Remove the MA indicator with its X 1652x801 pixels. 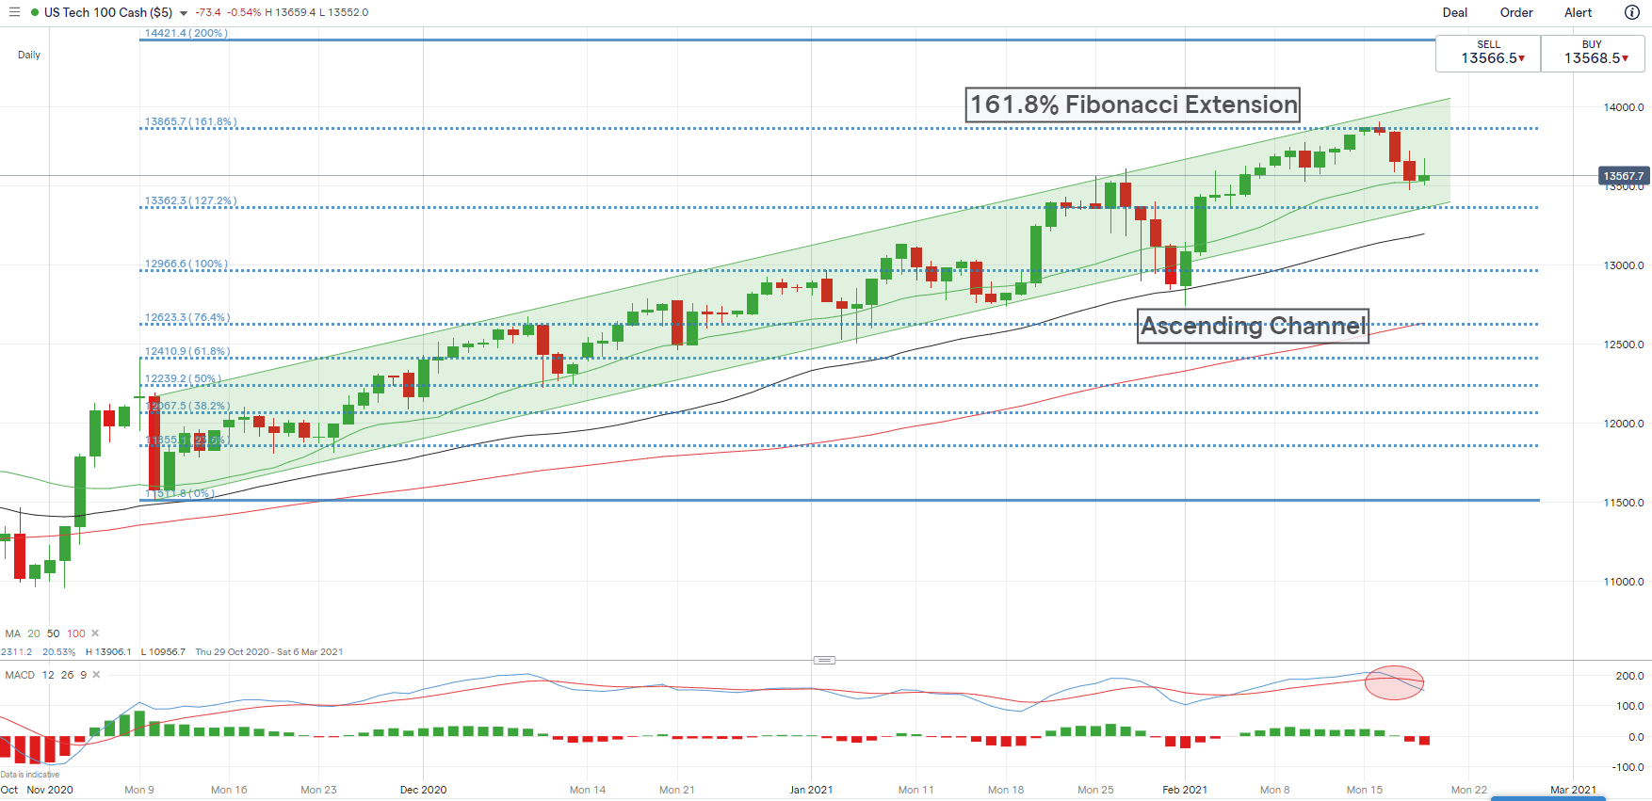point(95,633)
